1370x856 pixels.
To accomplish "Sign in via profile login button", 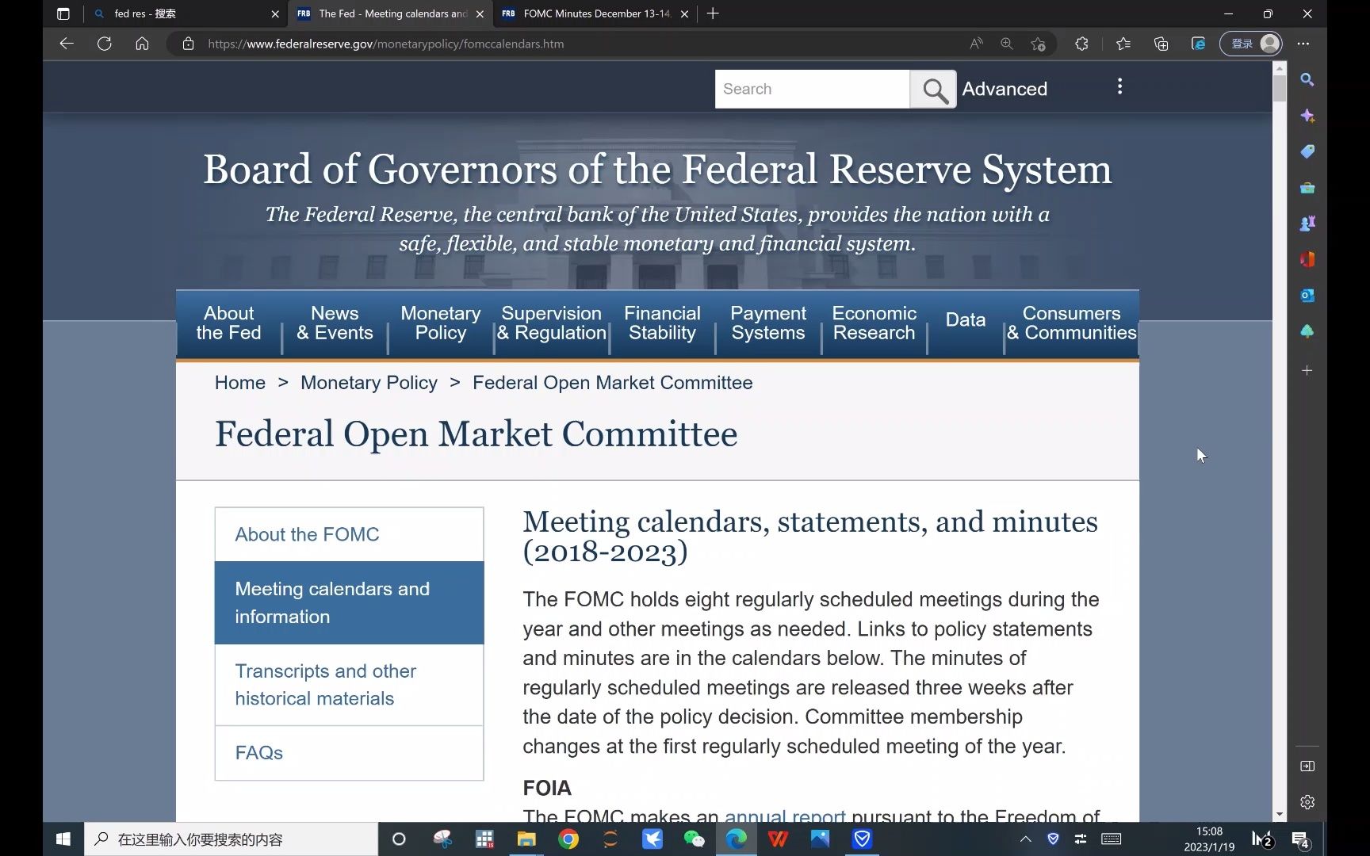I will coord(1251,44).
